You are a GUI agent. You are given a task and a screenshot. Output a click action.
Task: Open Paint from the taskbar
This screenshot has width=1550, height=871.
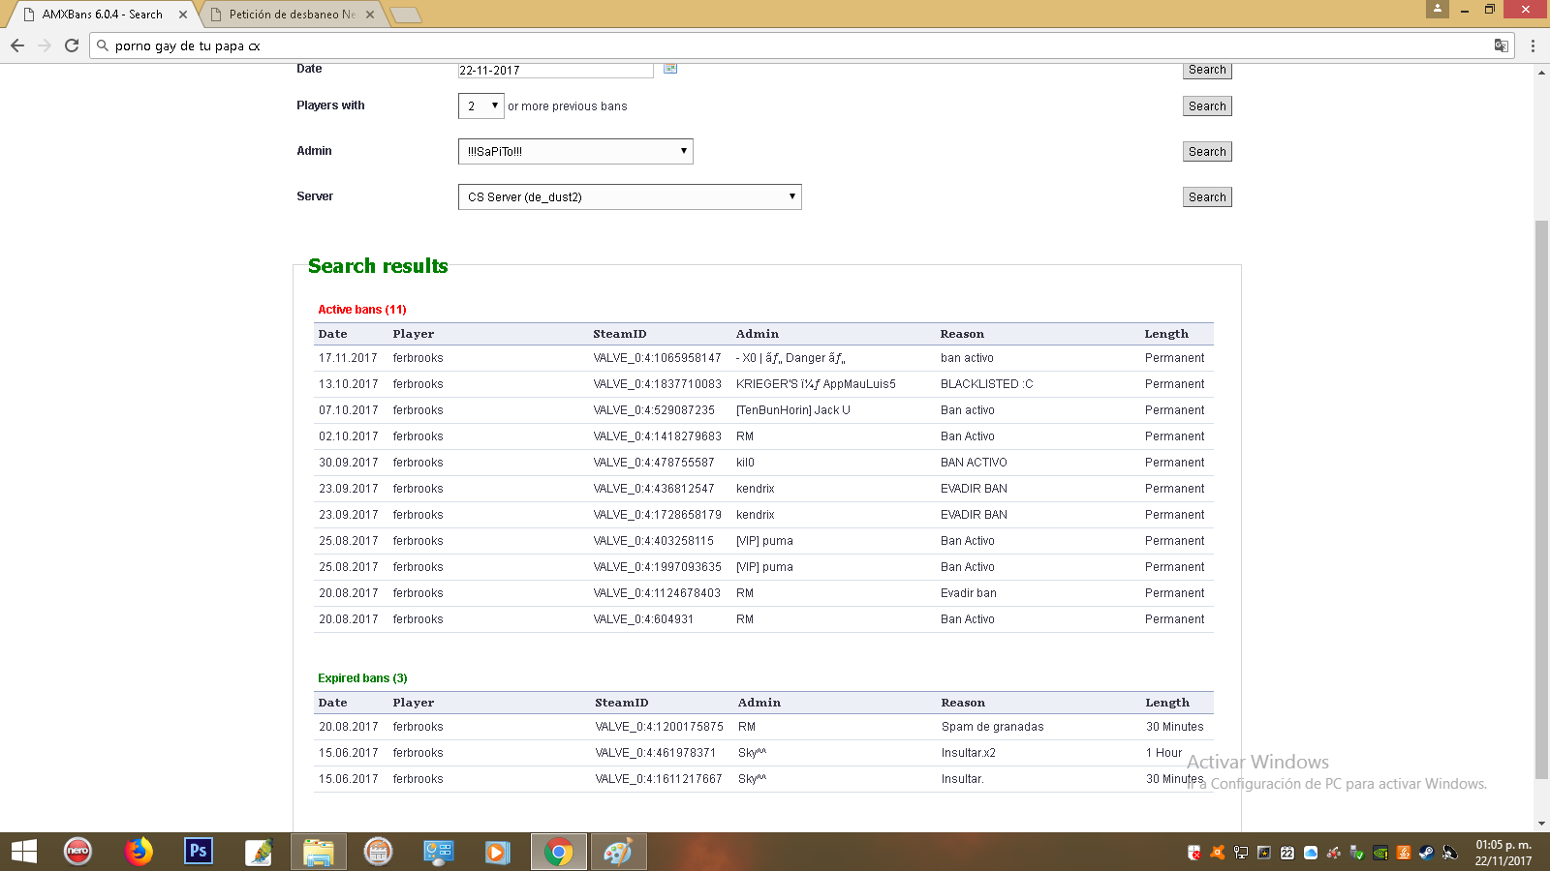(x=618, y=852)
